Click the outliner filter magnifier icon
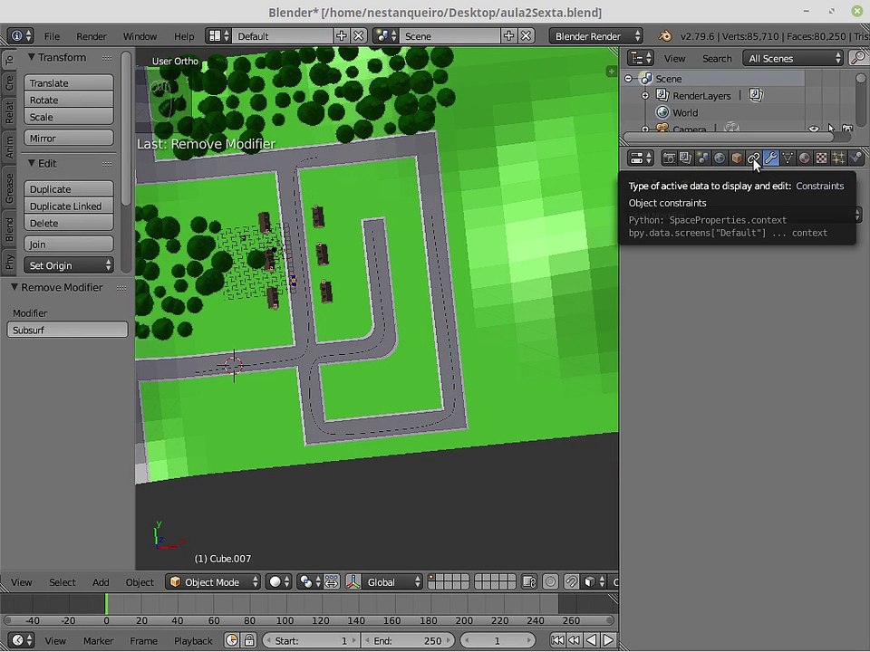 pos(858,58)
